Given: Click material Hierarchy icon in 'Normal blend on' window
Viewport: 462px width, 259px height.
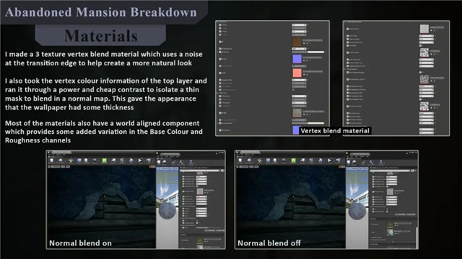Looking at the screenshot, I should [x=191, y=162].
